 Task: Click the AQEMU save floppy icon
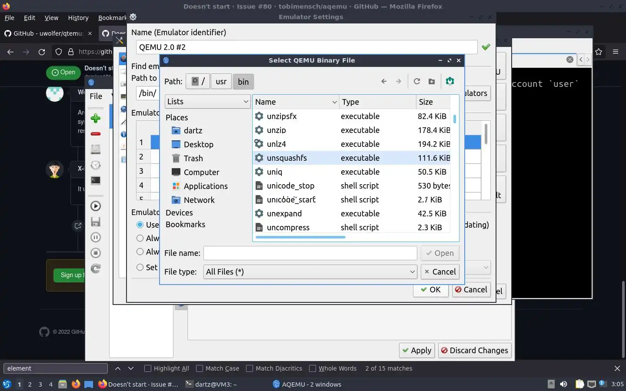[96, 222]
